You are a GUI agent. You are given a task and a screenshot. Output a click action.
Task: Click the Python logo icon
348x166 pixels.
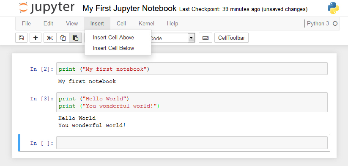[x=333, y=8]
